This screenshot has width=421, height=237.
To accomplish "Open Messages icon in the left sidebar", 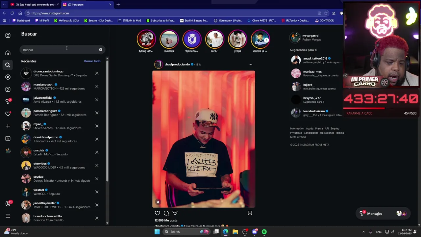I will click(x=8, y=101).
